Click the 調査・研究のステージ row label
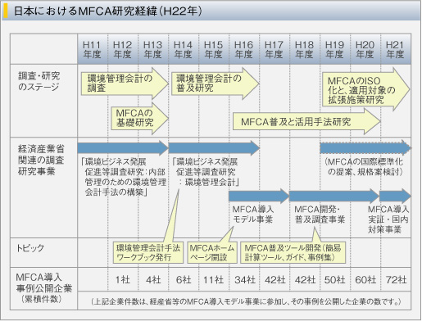422x321 pixels. (x=39, y=81)
